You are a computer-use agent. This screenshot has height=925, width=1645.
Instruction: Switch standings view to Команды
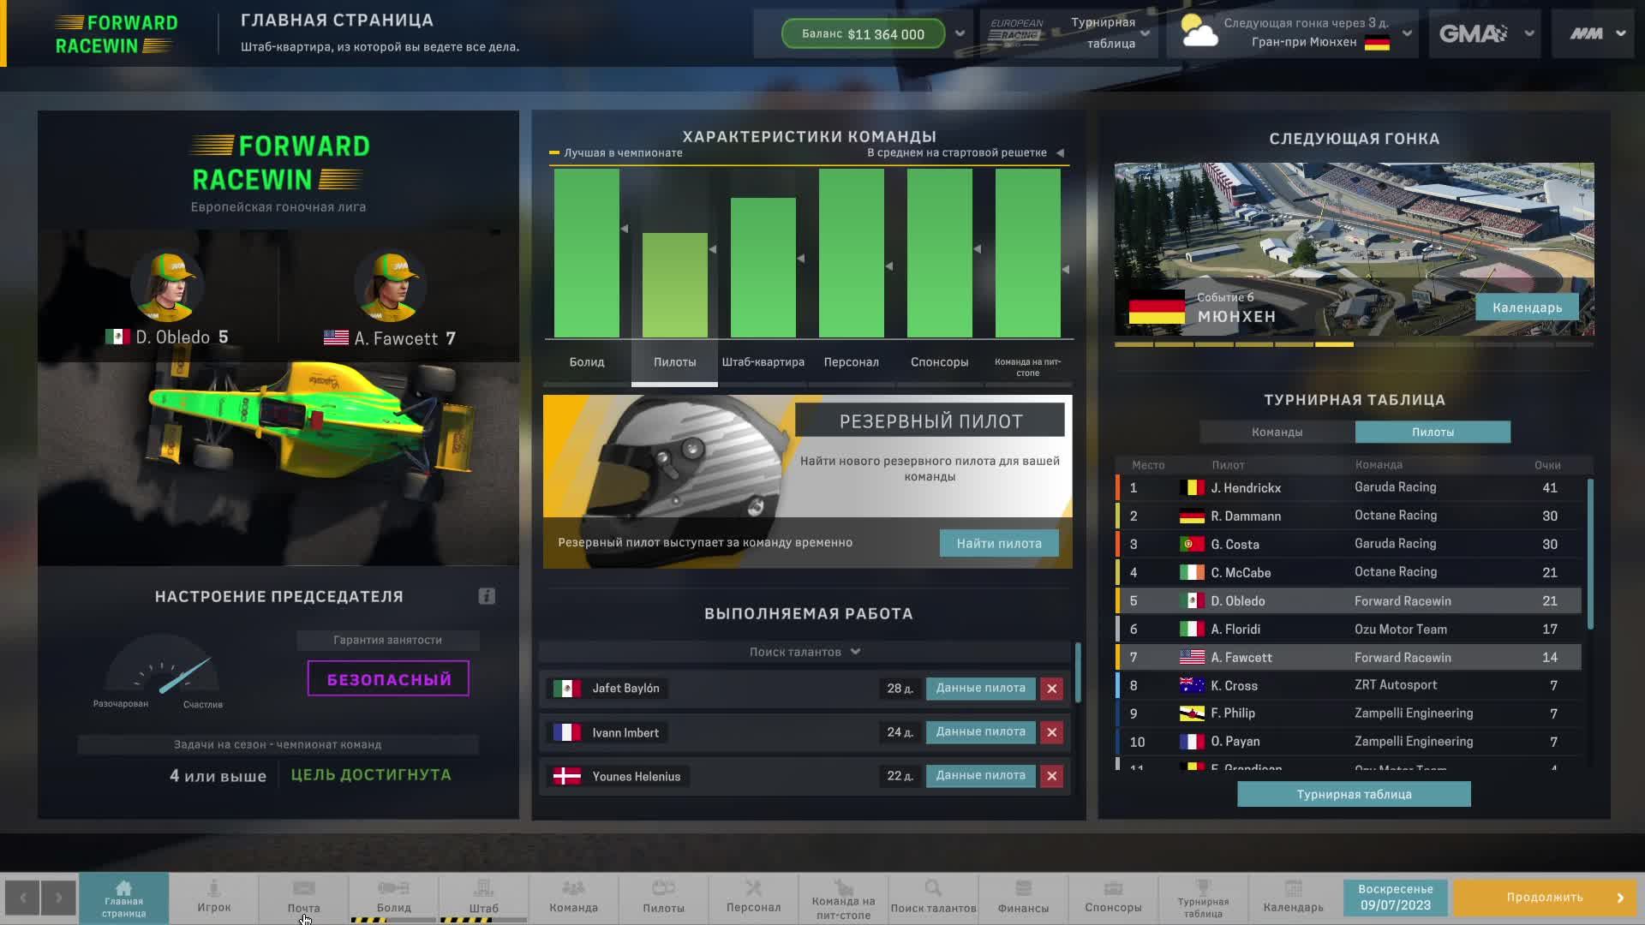point(1277,432)
